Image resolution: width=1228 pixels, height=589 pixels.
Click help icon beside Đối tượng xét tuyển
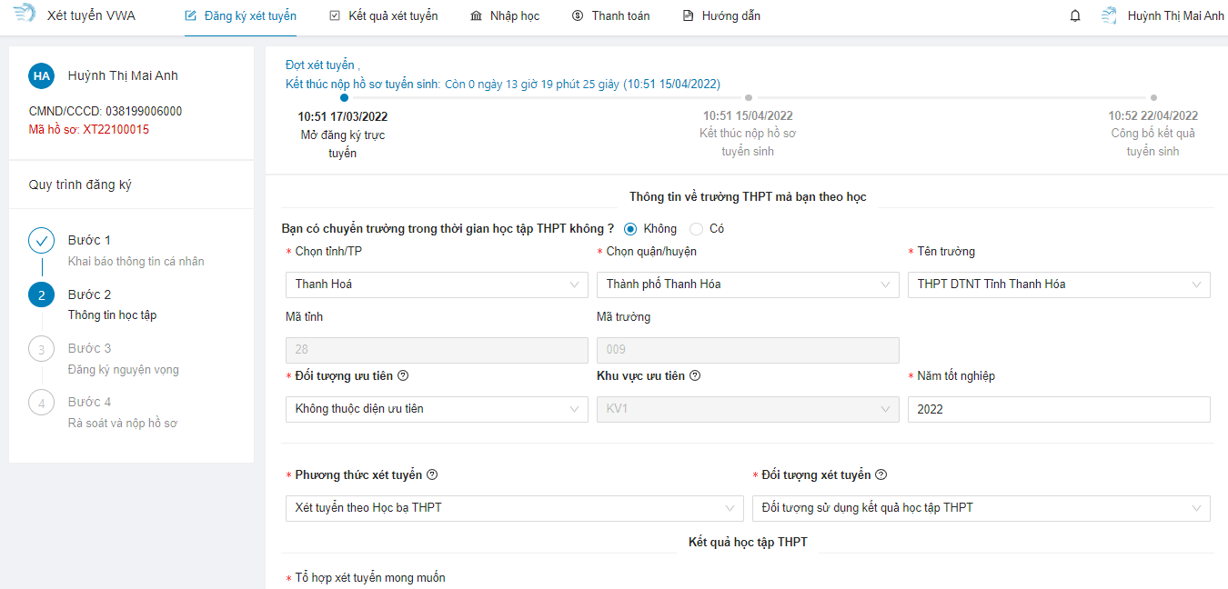[881, 474]
